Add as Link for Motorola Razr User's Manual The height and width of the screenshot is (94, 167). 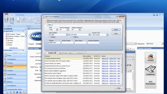coord(105,73)
